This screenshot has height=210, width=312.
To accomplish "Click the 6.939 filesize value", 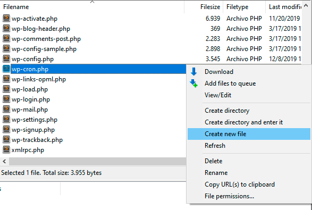I will pos(213,19).
